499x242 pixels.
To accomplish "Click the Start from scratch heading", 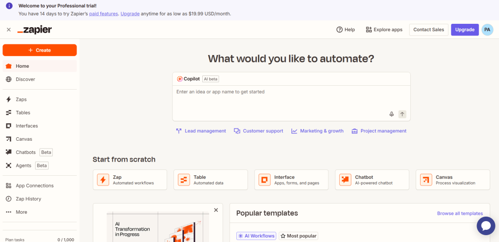I will click(x=124, y=159).
